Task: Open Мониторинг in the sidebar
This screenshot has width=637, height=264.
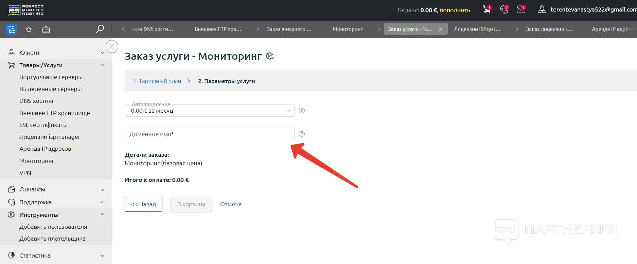Action: click(37, 161)
